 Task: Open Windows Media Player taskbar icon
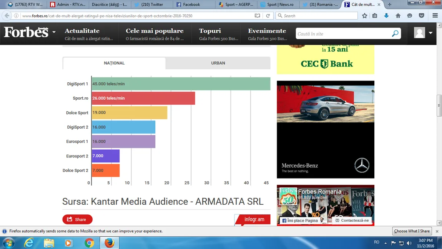[68, 243]
